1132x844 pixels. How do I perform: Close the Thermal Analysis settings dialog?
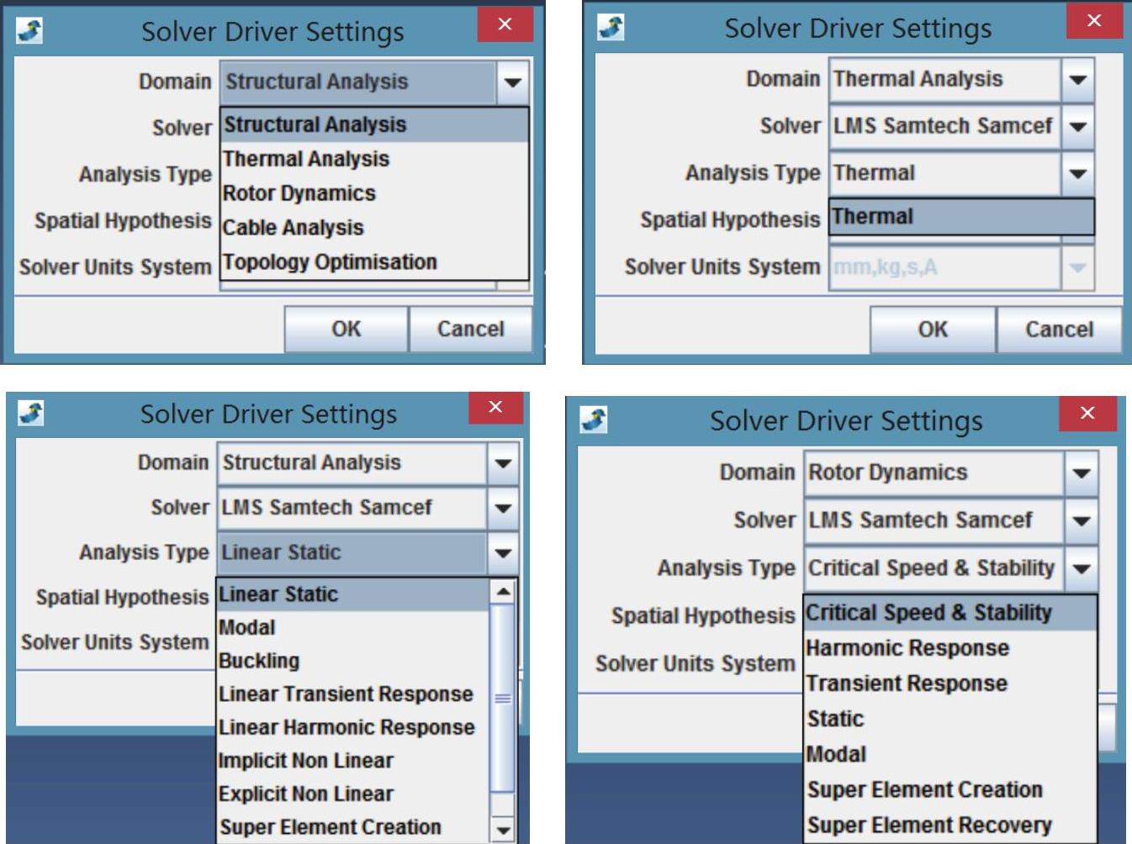pyautogui.click(x=1093, y=21)
